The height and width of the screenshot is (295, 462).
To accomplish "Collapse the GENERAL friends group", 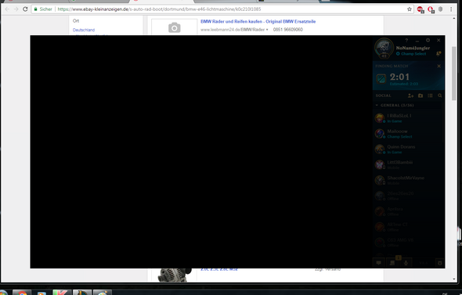I will 377,105.
